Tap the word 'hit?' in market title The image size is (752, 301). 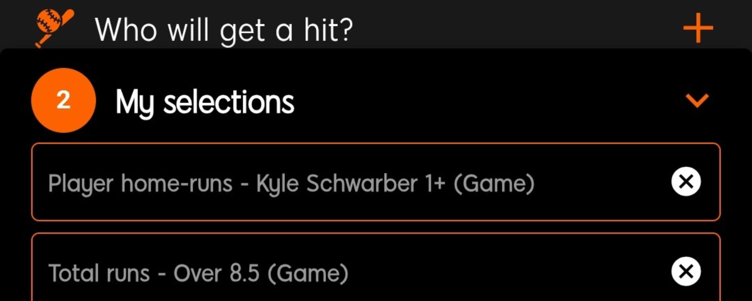328,30
